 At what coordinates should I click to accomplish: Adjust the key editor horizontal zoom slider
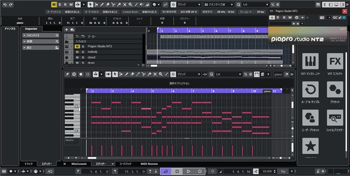click(x=281, y=158)
